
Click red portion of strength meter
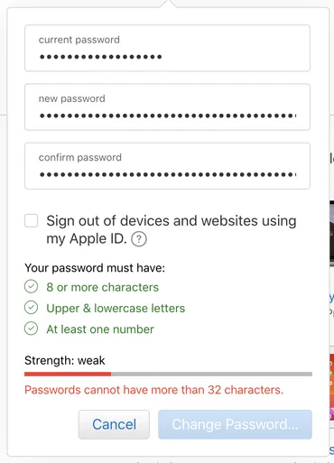pos(68,374)
